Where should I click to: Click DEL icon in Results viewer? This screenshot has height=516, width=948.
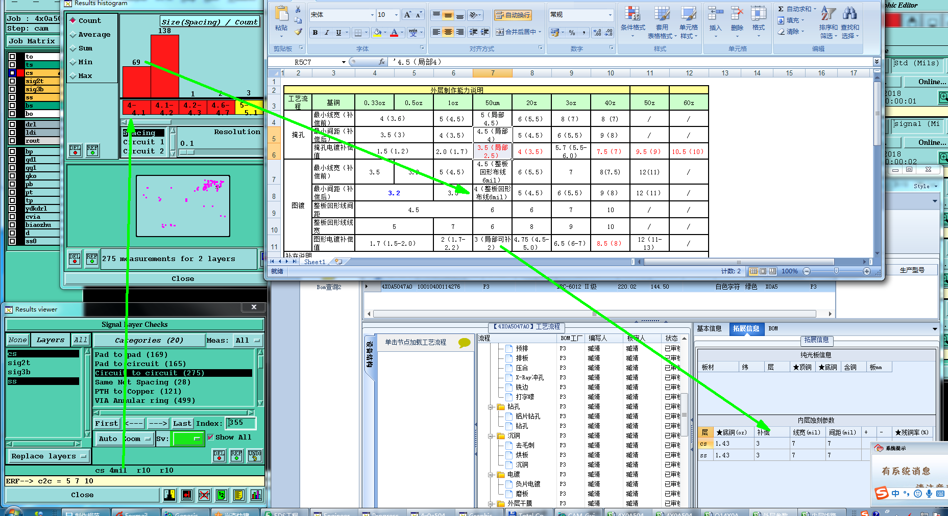218,456
